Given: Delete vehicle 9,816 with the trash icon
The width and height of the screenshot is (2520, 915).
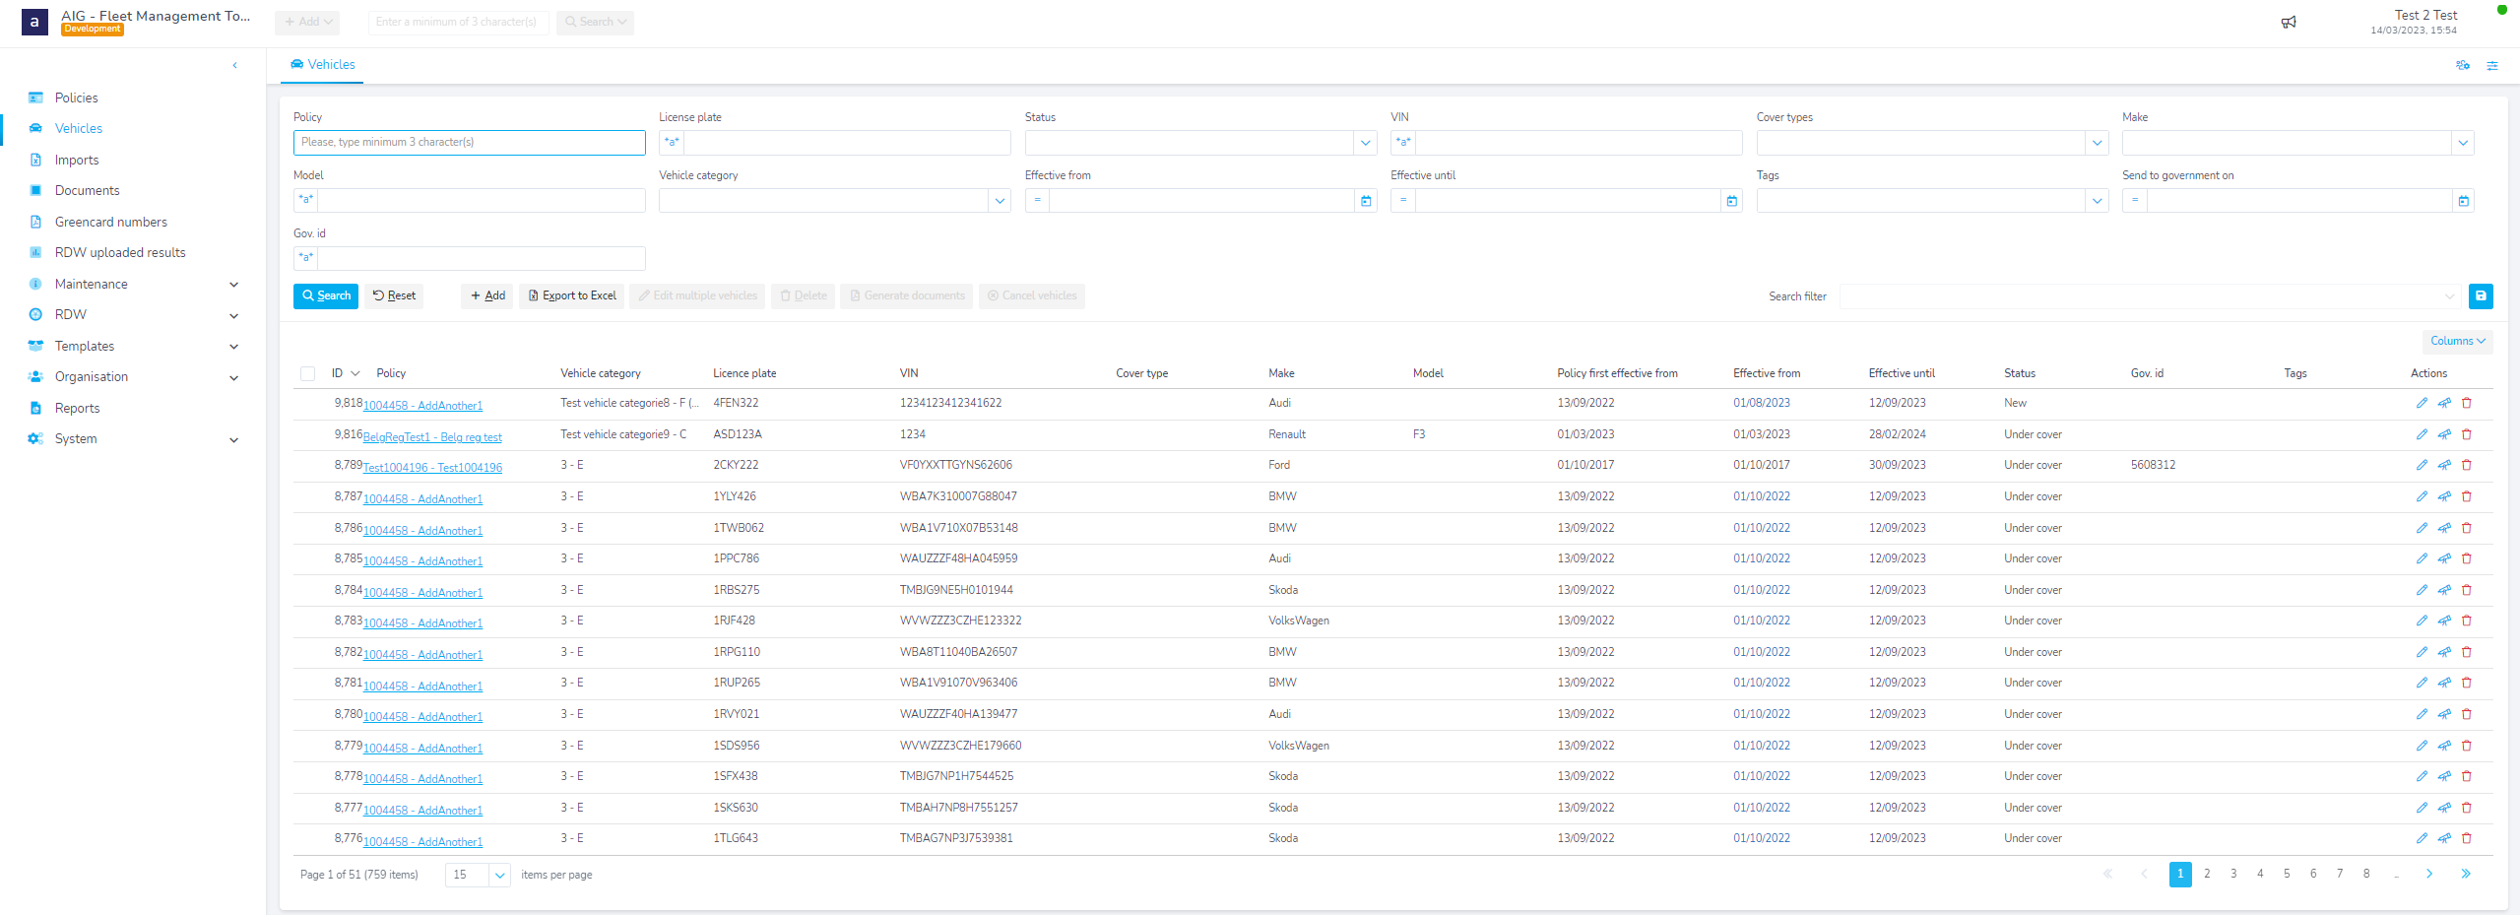Looking at the screenshot, I should point(2467,434).
